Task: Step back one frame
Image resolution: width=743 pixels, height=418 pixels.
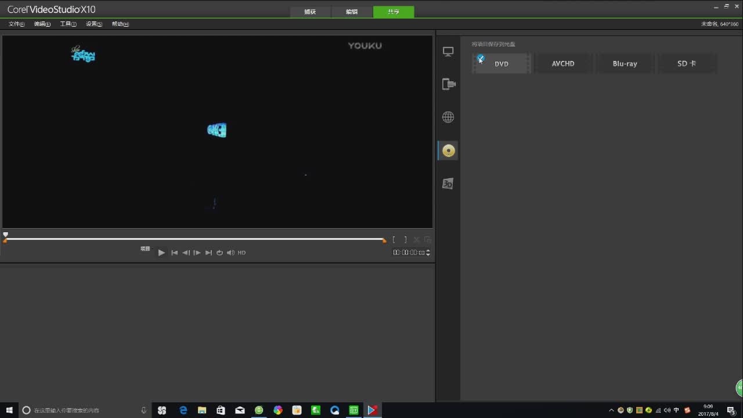Action: 186,253
